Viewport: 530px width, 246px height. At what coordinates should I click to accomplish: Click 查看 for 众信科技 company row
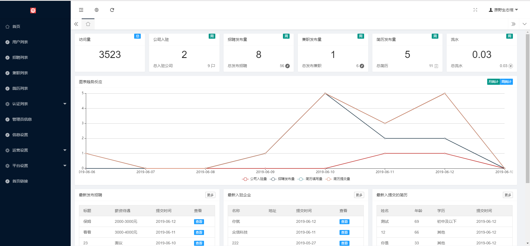click(x=344, y=232)
